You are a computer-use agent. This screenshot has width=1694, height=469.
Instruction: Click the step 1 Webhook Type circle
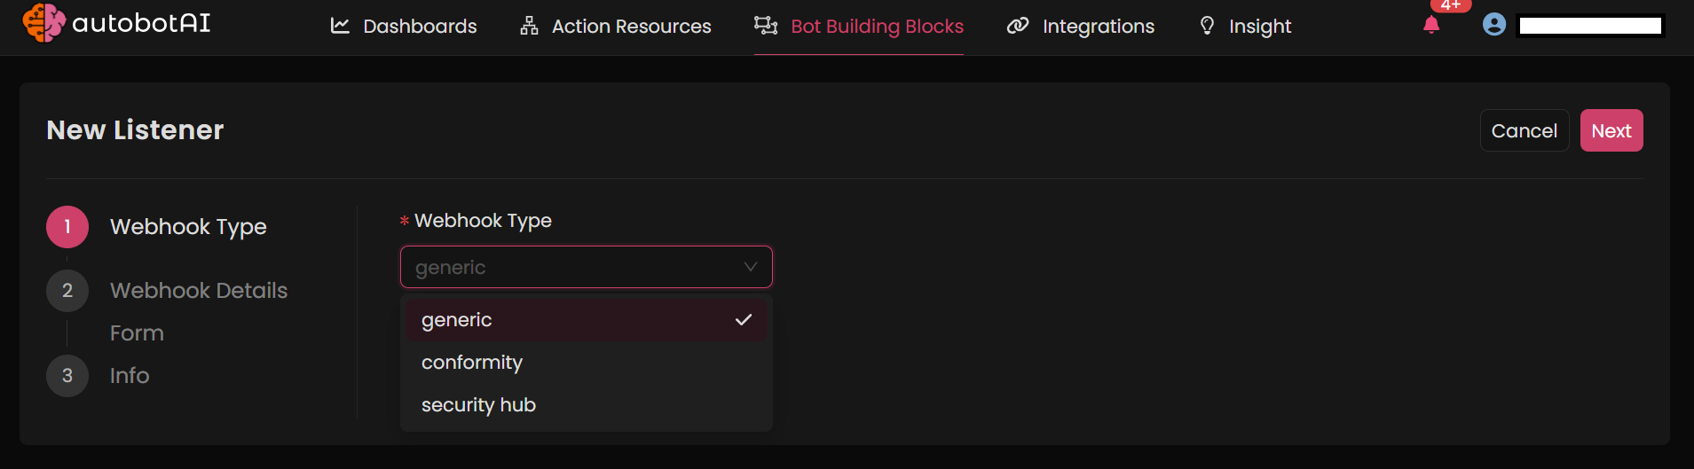67,227
